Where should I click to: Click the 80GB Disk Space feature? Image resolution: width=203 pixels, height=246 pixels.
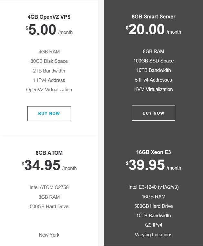(49, 61)
